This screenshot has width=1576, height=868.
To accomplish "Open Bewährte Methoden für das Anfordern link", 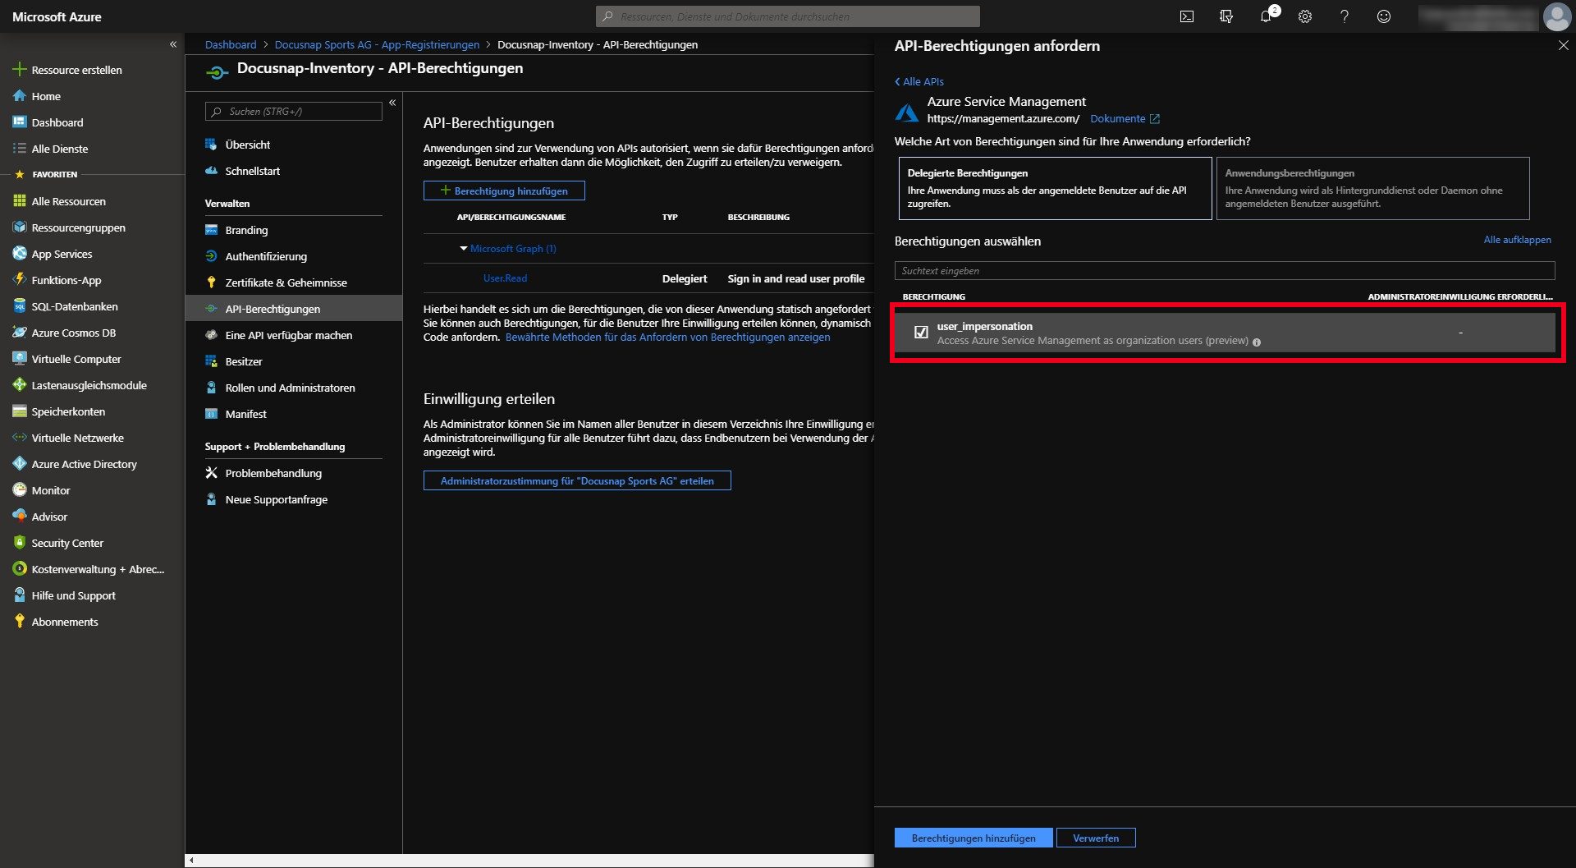I will click(x=667, y=338).
